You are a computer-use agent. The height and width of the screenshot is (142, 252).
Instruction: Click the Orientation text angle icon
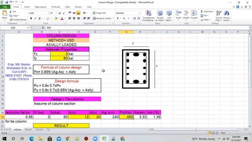point(84,13)
